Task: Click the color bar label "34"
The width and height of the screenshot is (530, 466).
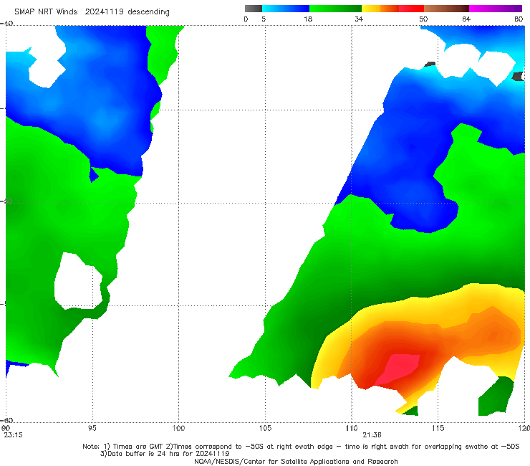Action: click(359, 19)
